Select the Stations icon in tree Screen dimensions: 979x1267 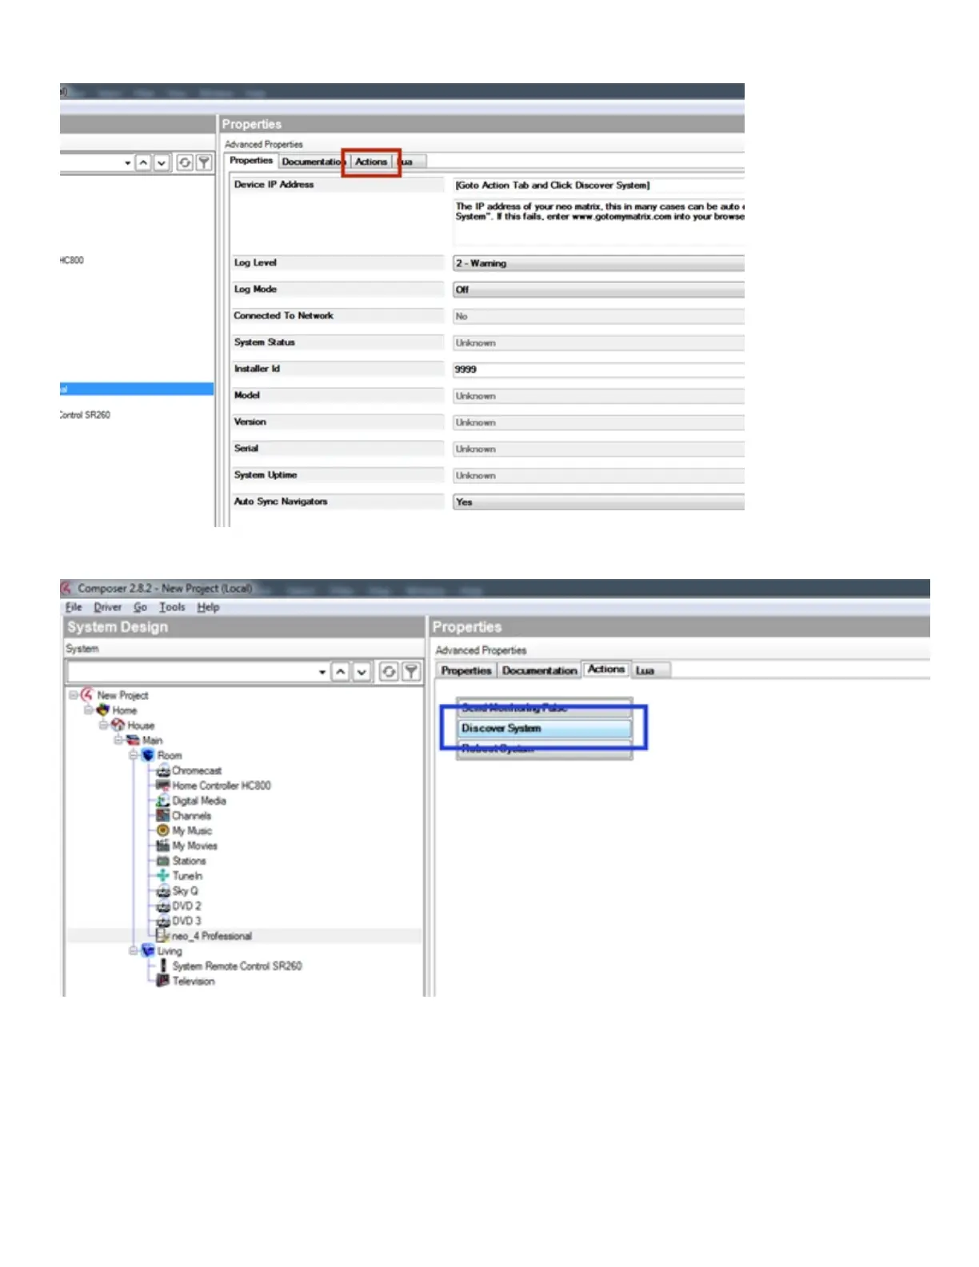(163, 861)
